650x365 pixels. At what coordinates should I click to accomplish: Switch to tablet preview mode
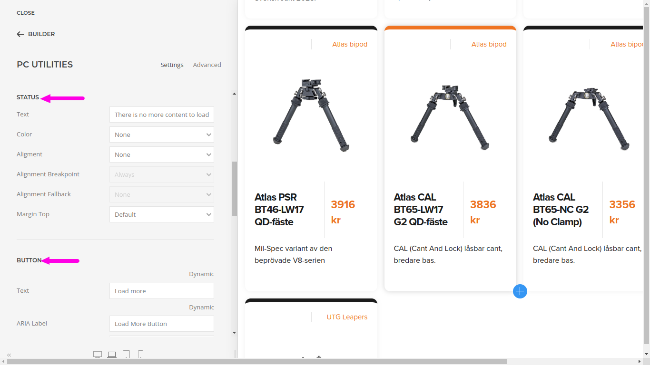click(127, 355)
